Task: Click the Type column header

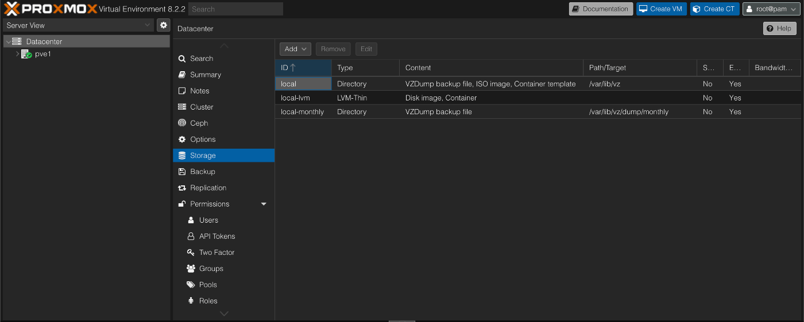Action: tap(365, 68)
